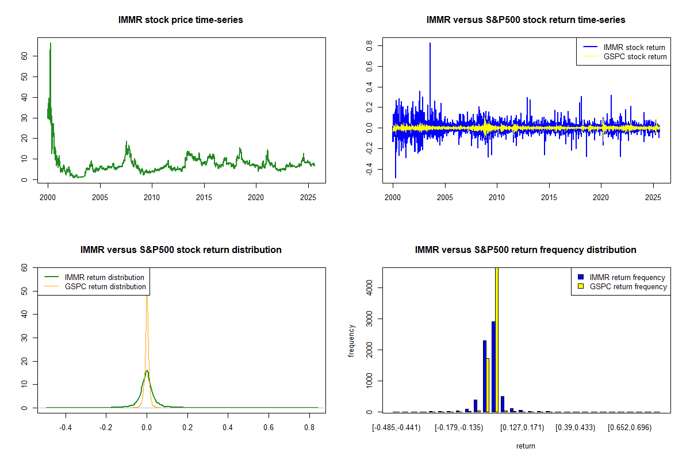The image size is (690, 460).
Task: Select the "IMMR versus S&P500 stock return time-series" title
Action: tap(526, 20)
